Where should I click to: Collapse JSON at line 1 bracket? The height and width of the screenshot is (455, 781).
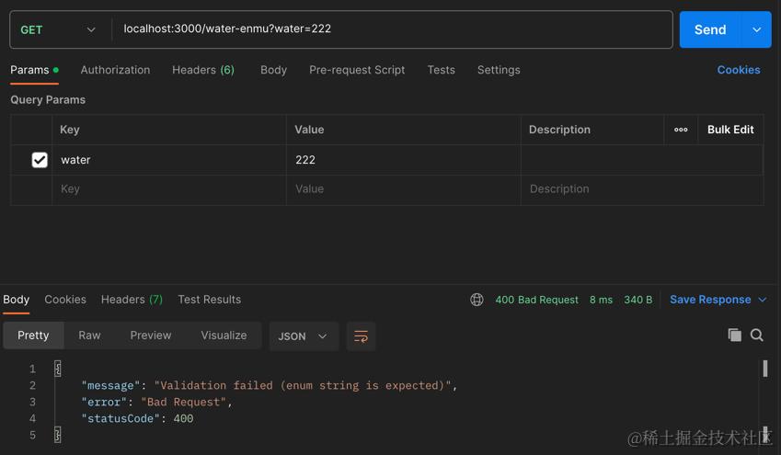pyautogui.click(x=57, y=369)
